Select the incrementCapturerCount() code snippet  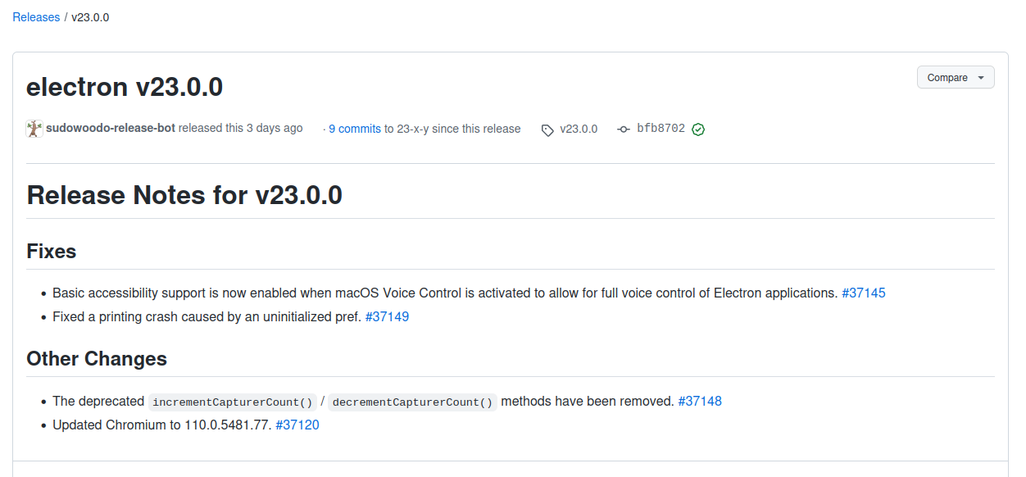[232, 402]
